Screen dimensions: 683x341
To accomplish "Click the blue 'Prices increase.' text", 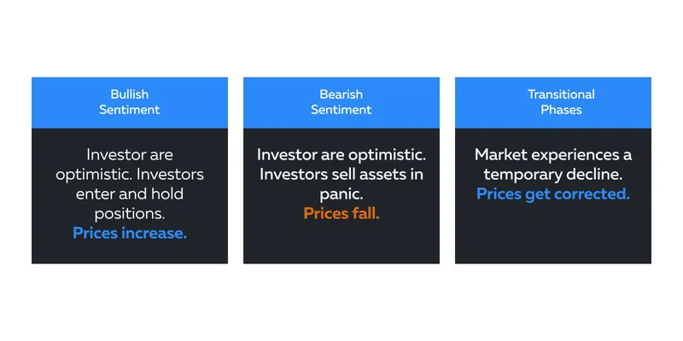I will pos(130,233).
